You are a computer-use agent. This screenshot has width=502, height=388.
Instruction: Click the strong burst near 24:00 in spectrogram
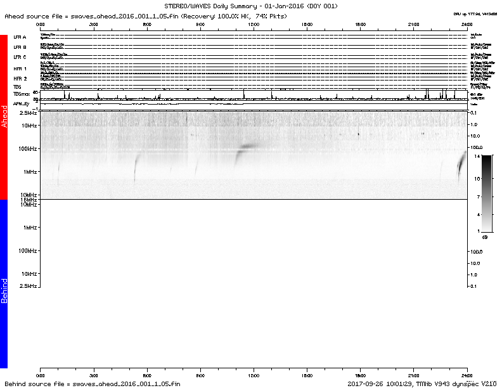[x=461, y=165]
